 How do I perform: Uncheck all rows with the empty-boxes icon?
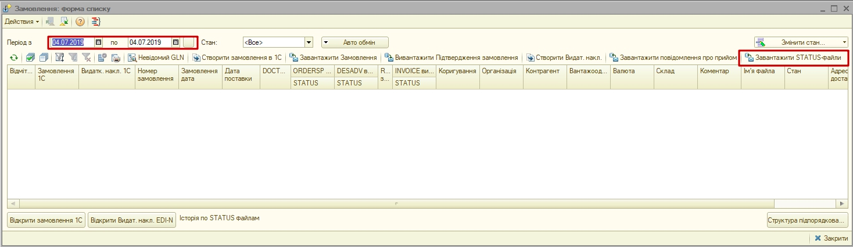click(44, 58)
